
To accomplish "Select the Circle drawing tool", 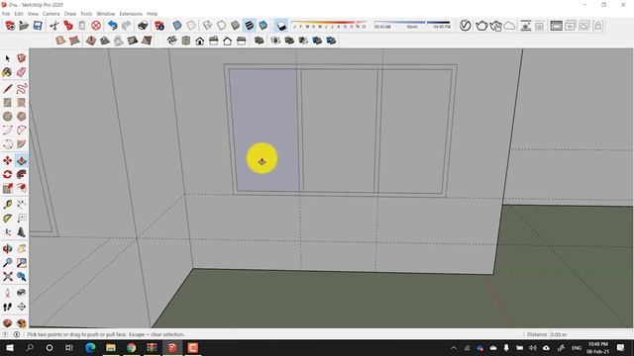I will click(7, 117).
